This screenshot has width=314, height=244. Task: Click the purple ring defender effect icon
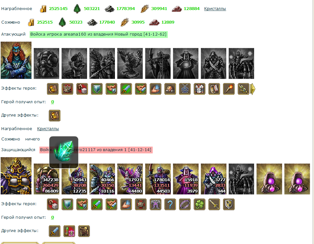(x=185, y=205)
